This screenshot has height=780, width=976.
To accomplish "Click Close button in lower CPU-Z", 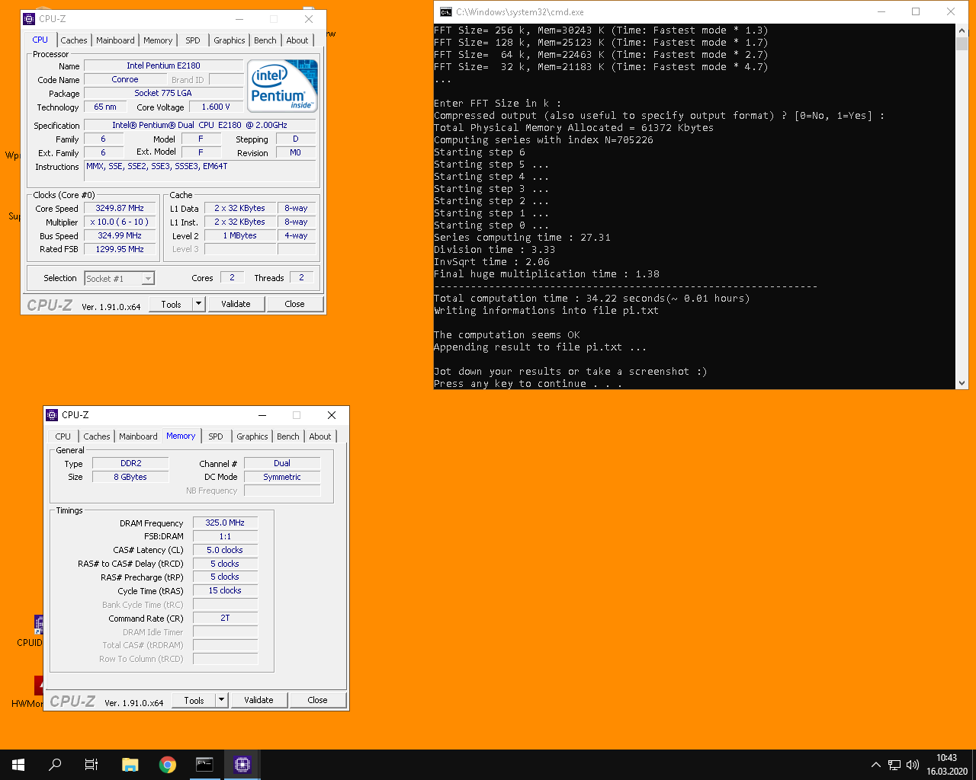I will (317, 700).
